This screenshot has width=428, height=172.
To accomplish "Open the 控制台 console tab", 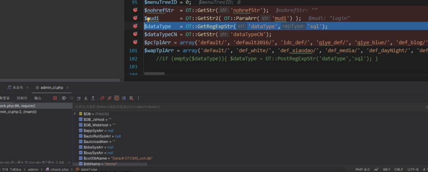I will click(22, 98).
